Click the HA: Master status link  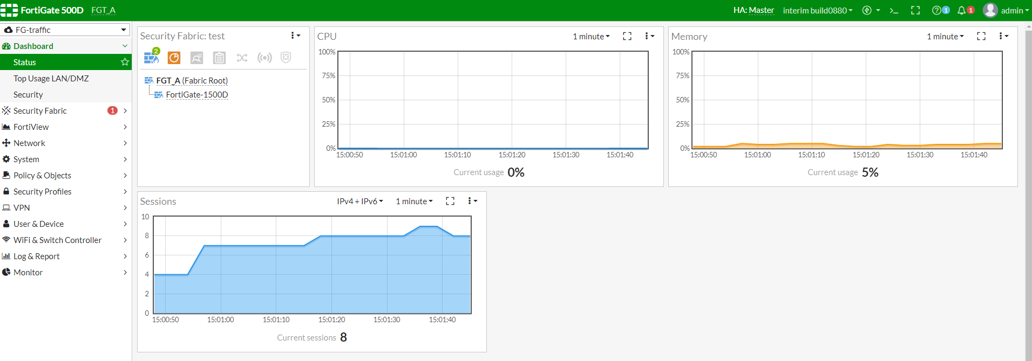(x=753, y=10)
